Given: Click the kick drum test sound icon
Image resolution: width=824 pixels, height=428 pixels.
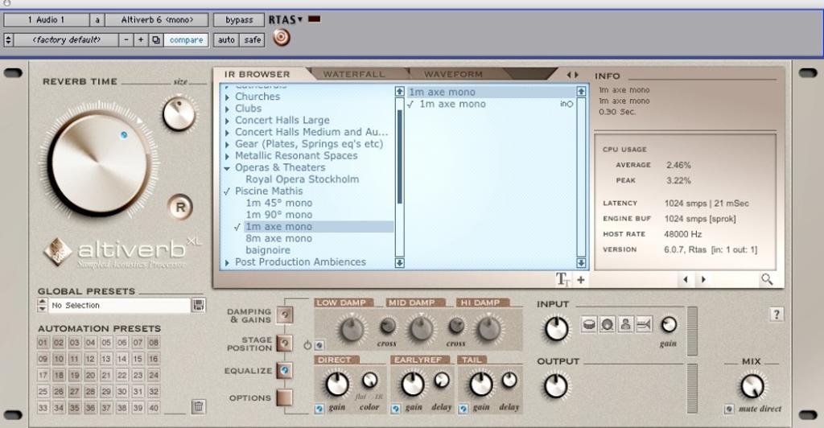Looking at the screenshot, I should [x=607, y=324].
